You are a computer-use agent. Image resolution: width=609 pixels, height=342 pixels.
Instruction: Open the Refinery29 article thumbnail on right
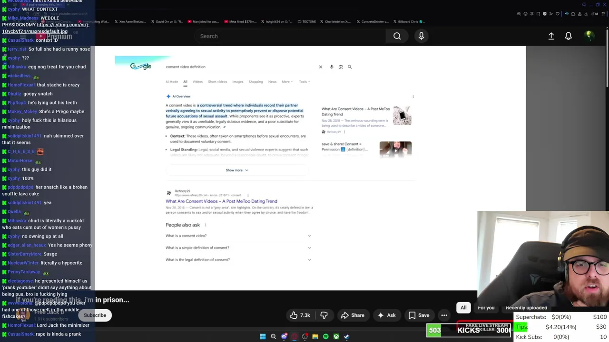tap(402, 115)
